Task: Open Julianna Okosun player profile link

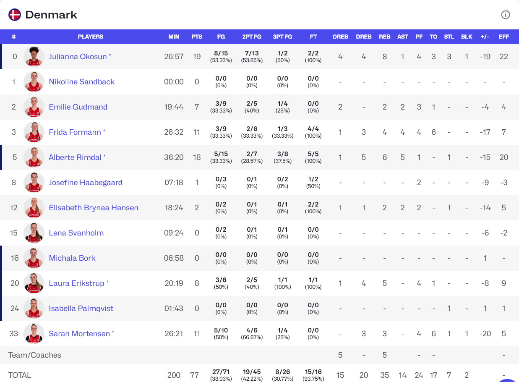Action: 78,57
